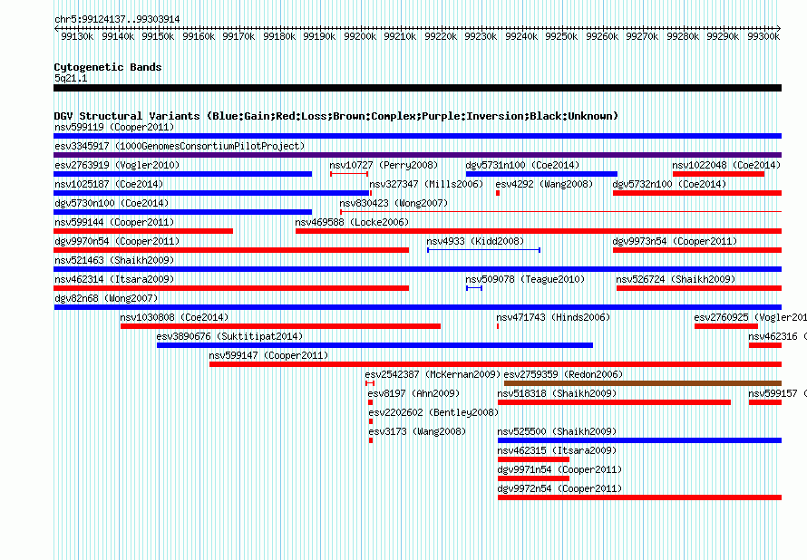
Task: Select the brown esv2759359 complex variant bar
Action: 643,383
